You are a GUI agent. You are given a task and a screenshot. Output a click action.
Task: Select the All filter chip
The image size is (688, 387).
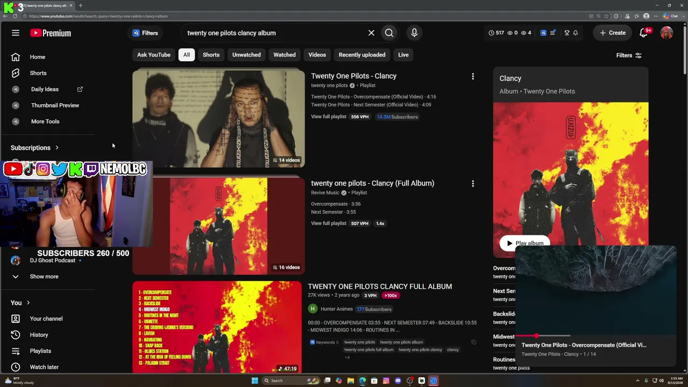pyautogui.click(x=187, y=55)
